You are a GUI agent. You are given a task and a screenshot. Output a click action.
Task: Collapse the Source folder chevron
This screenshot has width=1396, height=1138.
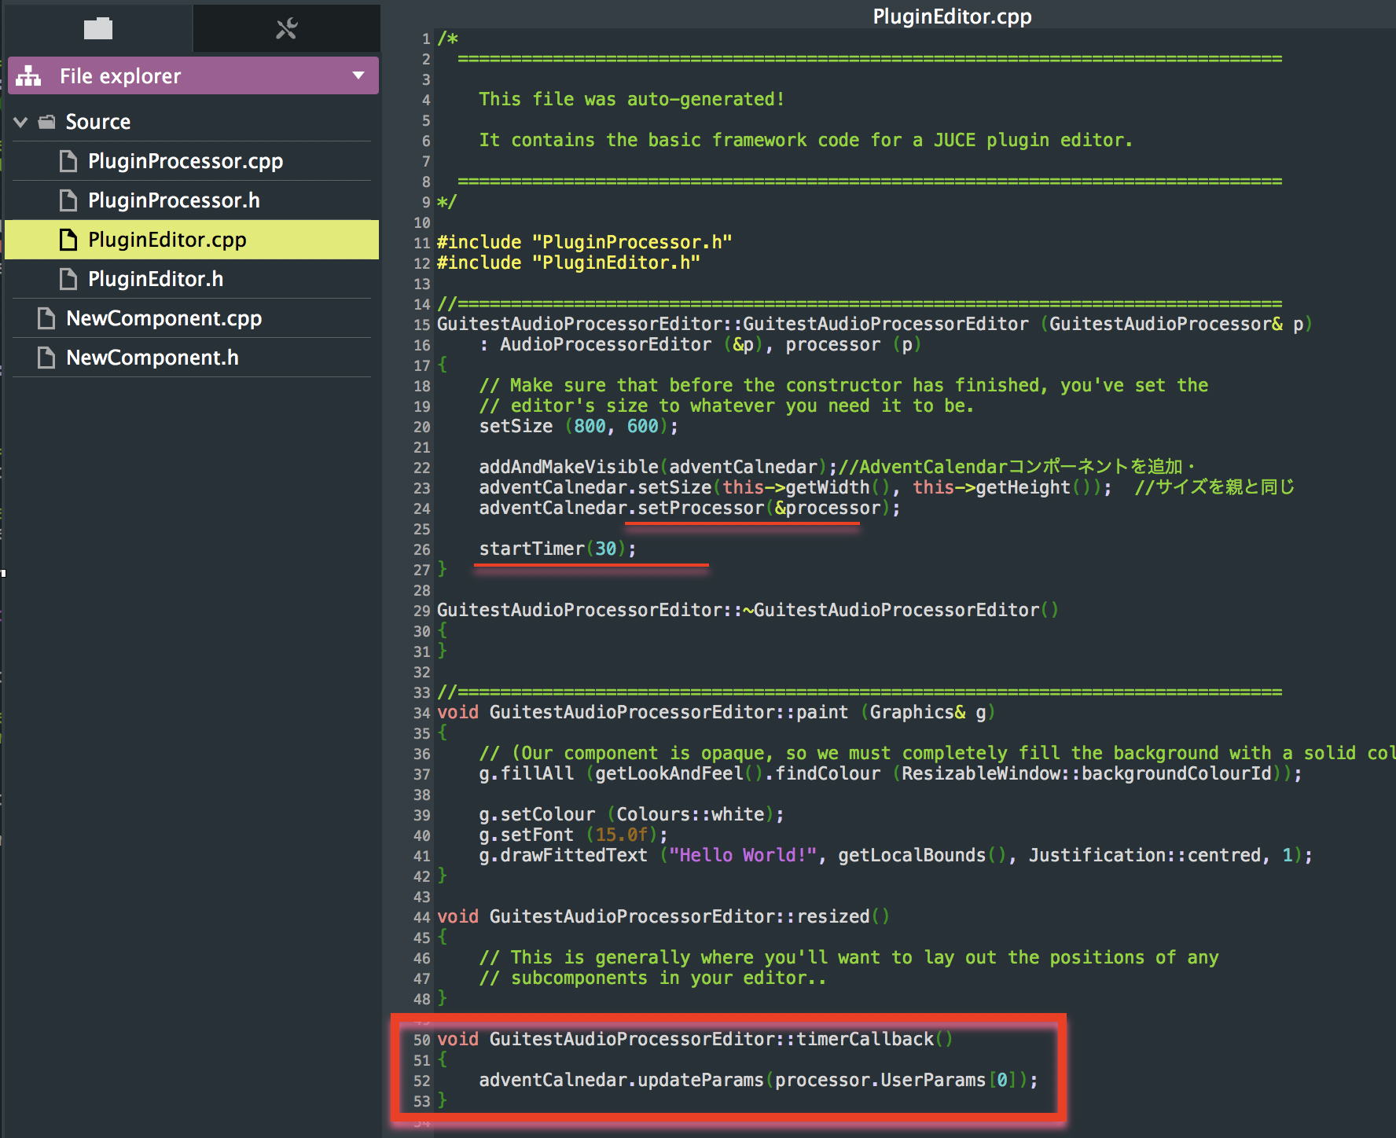(x=21, y=122)
